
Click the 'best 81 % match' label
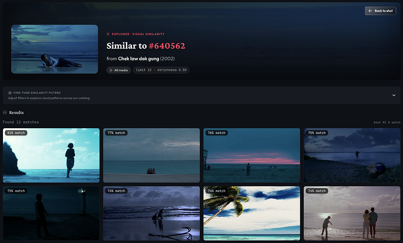click(x=387, y=122)
